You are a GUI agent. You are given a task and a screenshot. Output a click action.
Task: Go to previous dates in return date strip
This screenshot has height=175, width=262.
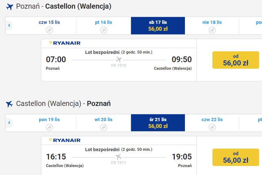tap(9, 123)
